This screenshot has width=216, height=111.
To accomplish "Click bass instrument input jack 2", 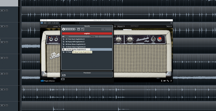I will point(56,40).
